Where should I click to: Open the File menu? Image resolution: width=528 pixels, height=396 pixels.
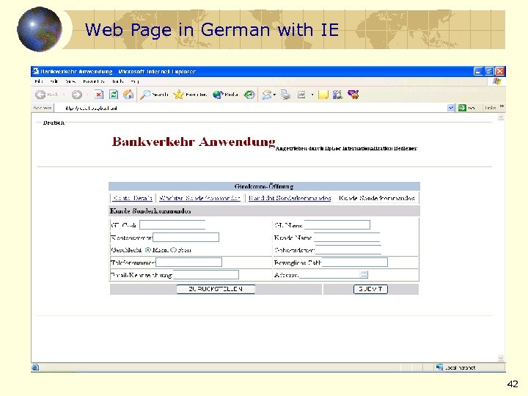(x=39, y=81)
